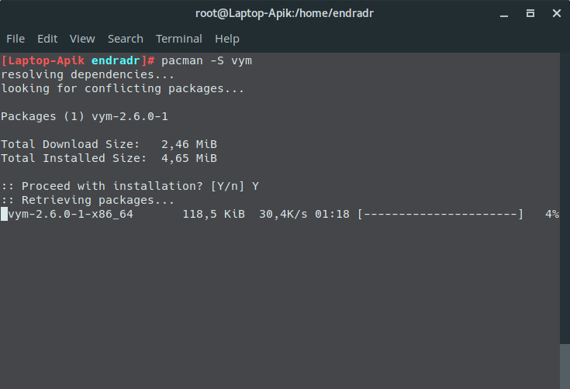The width and height of the screenshot is (570, 389).
Task: Close the terminal window
Action: pos(557,13)
